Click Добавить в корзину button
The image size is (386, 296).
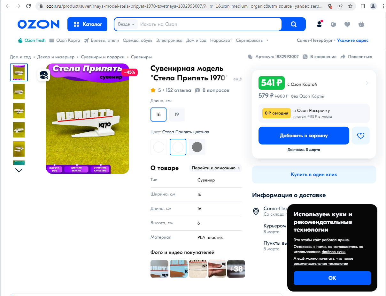[304, 136]
